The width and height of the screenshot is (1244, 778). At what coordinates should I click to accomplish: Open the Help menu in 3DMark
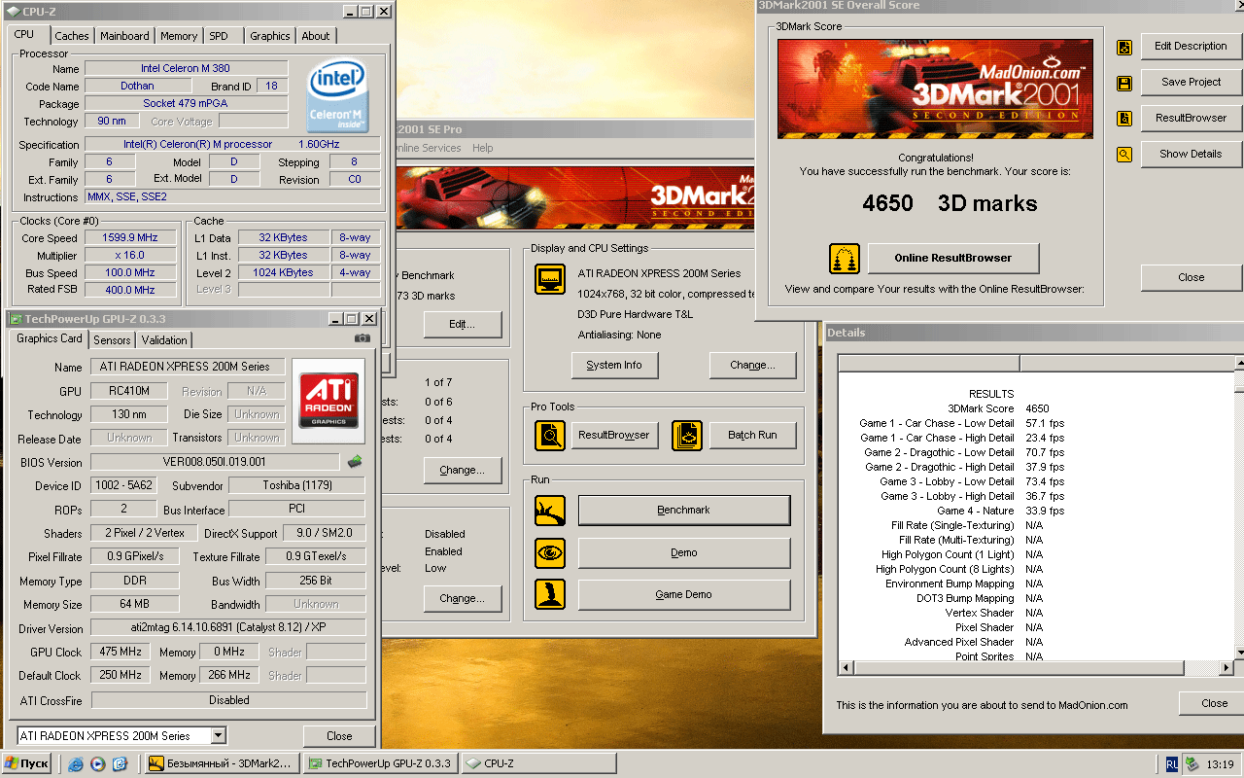pos(483,148)
